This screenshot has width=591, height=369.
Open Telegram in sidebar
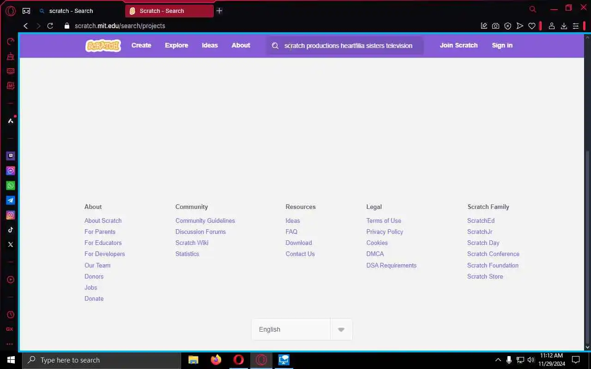coord(10,200)
